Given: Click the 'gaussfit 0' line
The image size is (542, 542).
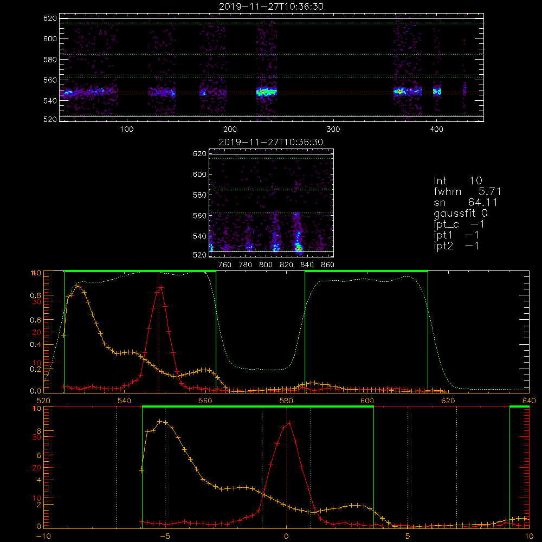Looking at the screenshot, I should click(460, 213).
